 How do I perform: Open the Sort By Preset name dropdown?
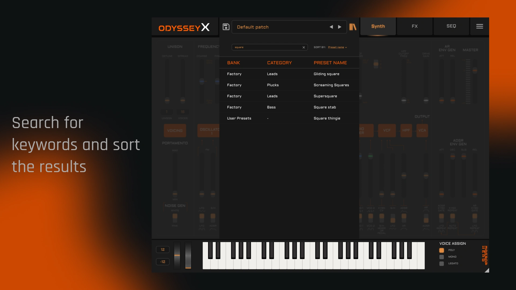(337, 47)
